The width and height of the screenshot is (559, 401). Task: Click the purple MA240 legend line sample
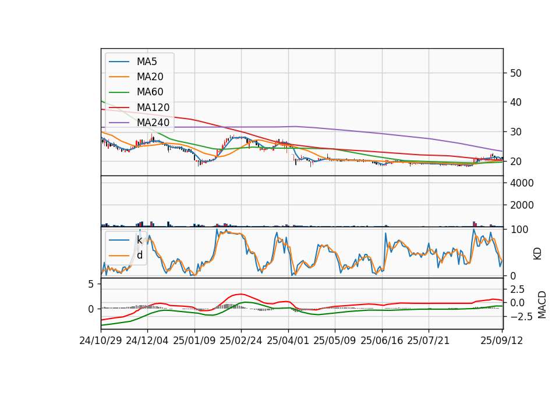(x=119, y=123)
